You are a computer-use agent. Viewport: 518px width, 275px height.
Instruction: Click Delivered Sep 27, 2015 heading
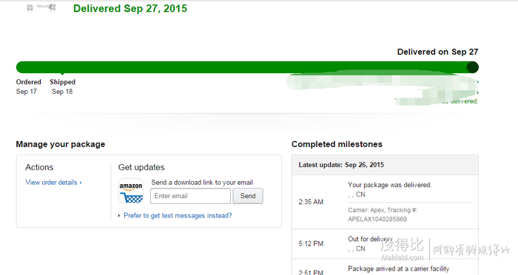tap(130, 8)
